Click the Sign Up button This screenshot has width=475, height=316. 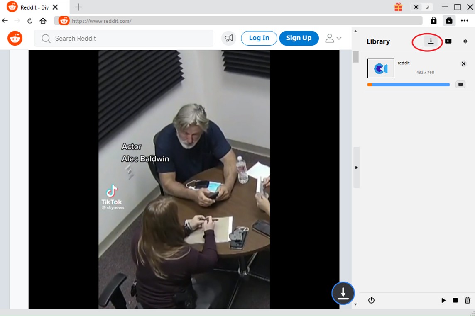point(299,38)
